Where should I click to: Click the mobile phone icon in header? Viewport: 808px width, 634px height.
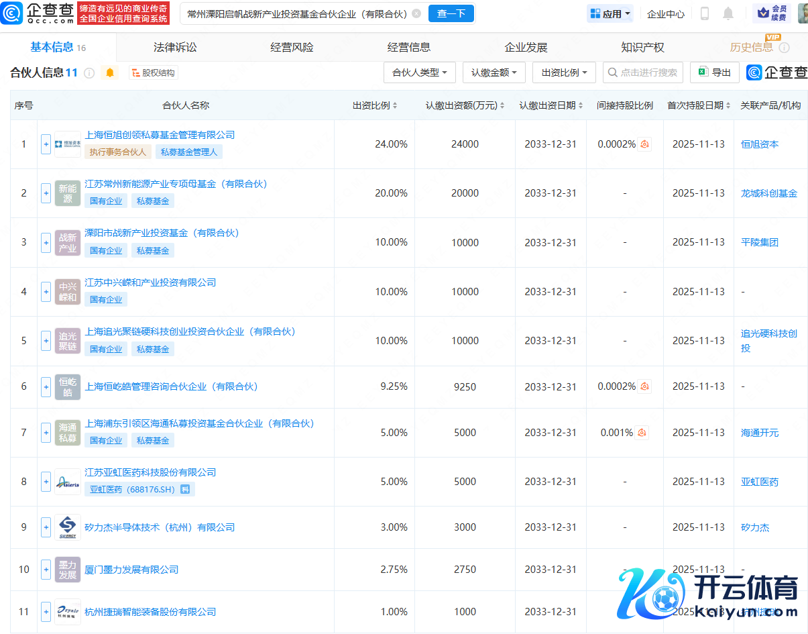click(x=705, y=13)
